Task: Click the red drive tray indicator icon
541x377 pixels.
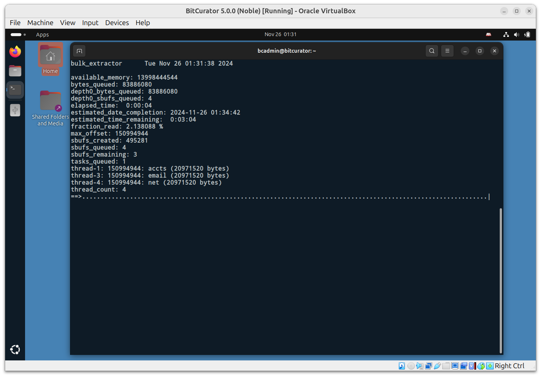Action: [489, 35]
